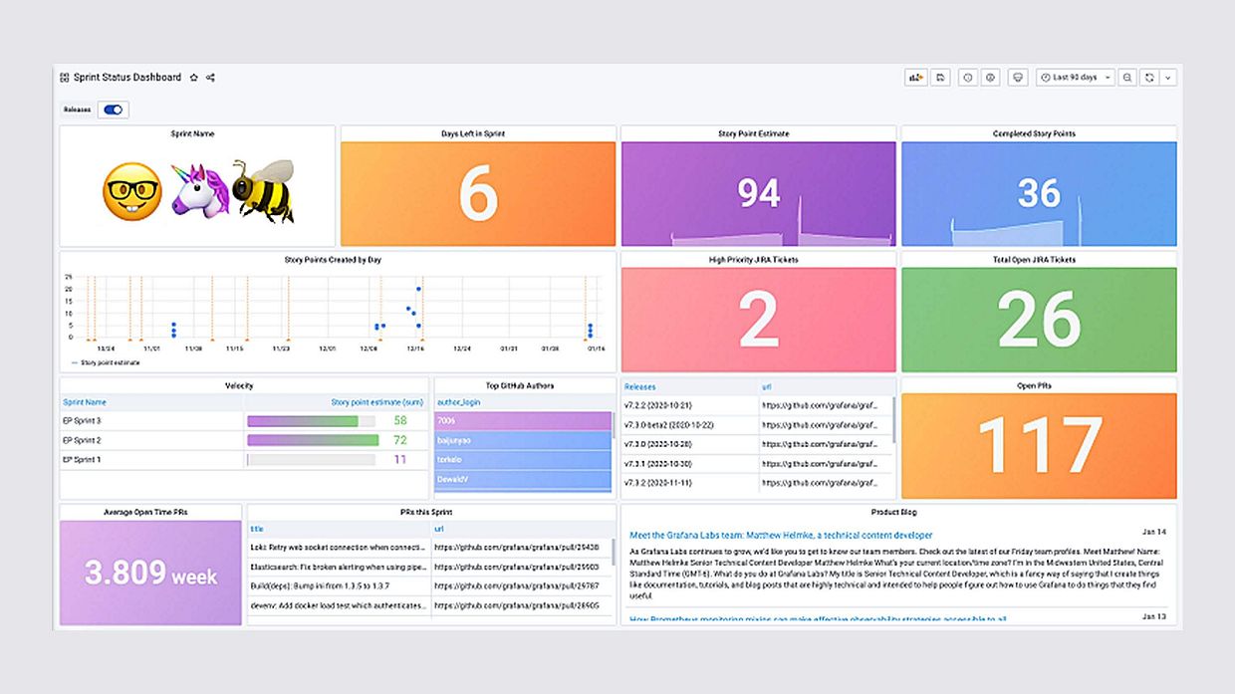Click the Share dashboard icon
The height and width of the screenshot is (694, 1235).
pyautogui.click(x=210, y=77)
